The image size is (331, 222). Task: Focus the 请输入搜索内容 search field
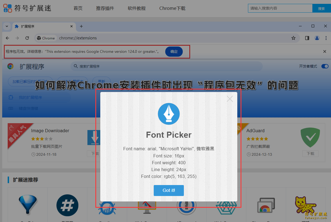pos(280,8)
